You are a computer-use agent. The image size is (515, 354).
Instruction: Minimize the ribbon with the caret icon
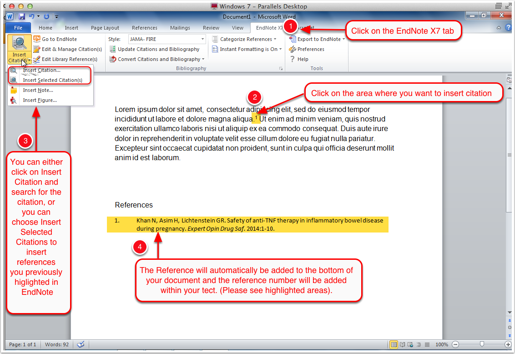point(499,28)
